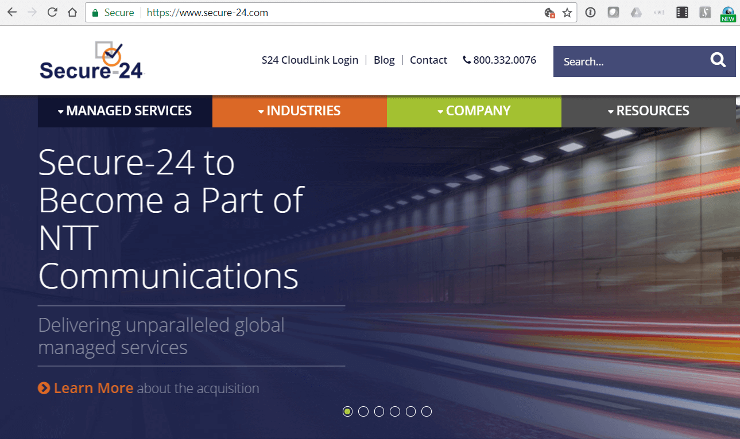Open S24 CloudLink Login

click(x=310, y=60)
